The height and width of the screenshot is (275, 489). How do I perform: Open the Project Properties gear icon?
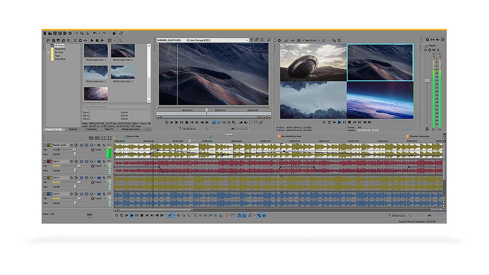70,33
